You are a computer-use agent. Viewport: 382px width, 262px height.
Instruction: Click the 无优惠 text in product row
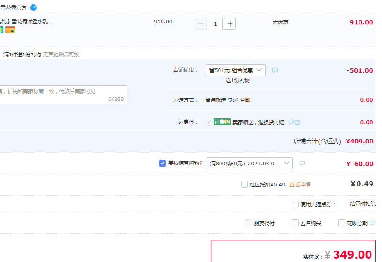pyautogui.click(x=280, y=22)
